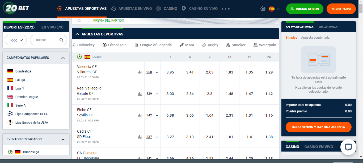The width and height of the screenshot is (363, 163).
Task: Open the ES language selector
Action: (278, 9)
